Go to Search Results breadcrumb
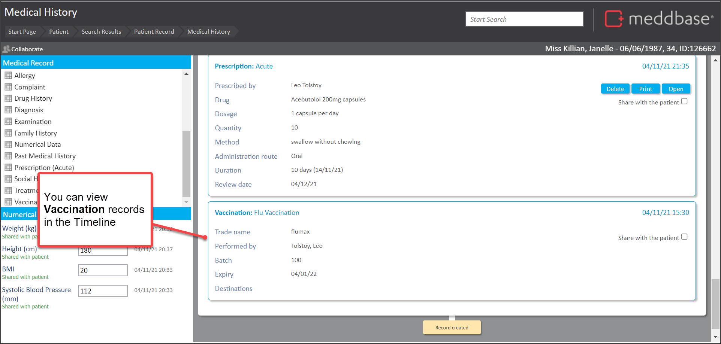The image size is (721, 344). (x=101, y=32)
